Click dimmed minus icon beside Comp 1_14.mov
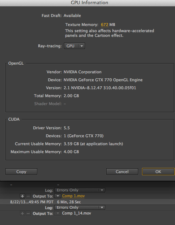 click(x=28, y=213)
